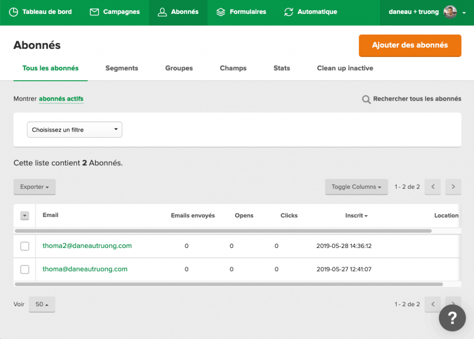
Task: Click the top horizontal table scrollbar
Action: click(x=223, y=230)
